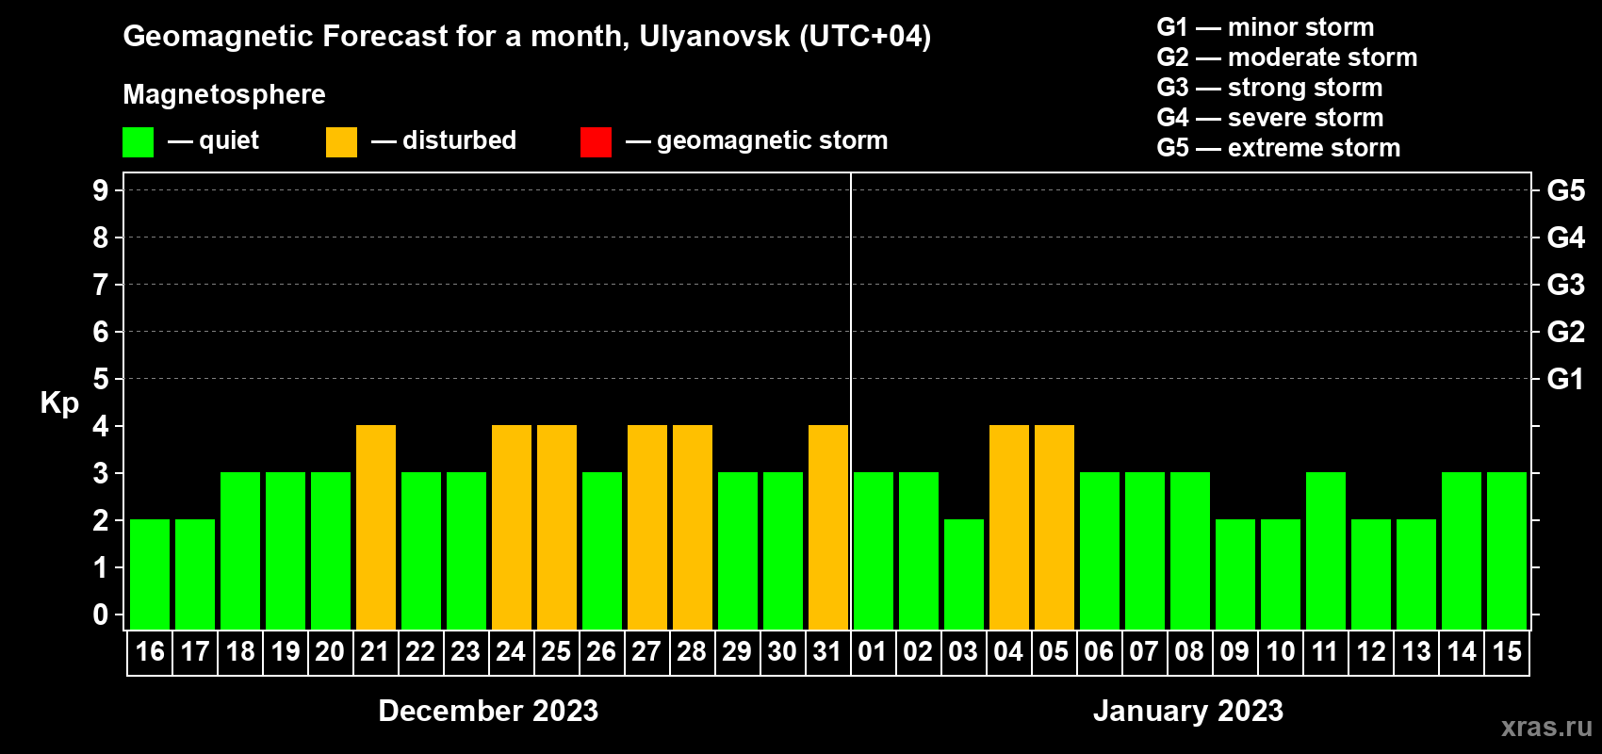1602x754 pixels.
Task: Click the Kp axis value 0
Action: [x=101, y=615]
